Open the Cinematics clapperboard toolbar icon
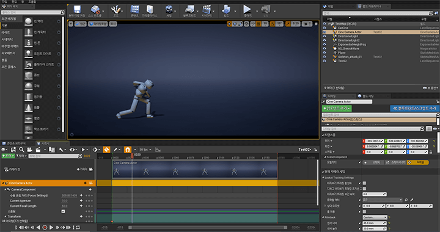 click(207, 9)
